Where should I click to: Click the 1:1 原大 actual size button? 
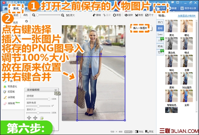click(70, 15)
